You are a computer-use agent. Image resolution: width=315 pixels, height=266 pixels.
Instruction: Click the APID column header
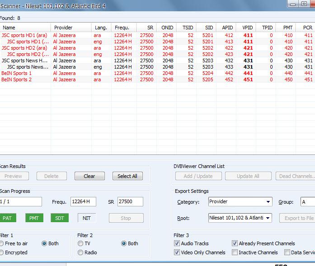226,28
